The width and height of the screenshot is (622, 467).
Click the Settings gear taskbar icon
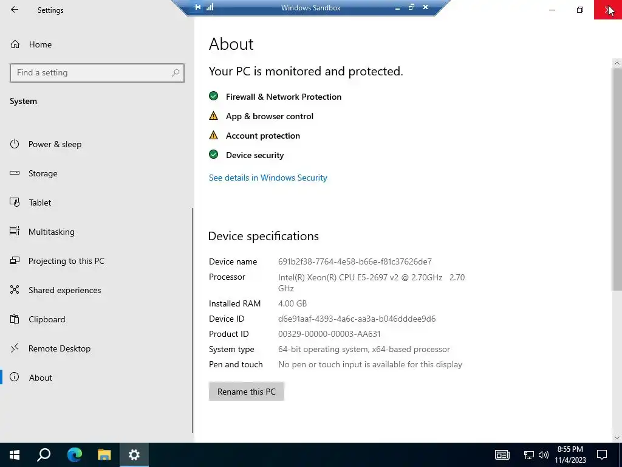(134, 455)
